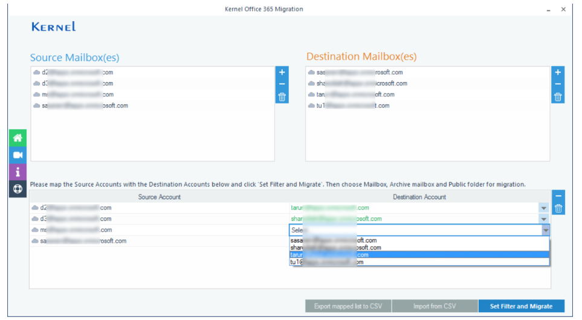Select the ms source account mapping row

(x=159, y=230)
